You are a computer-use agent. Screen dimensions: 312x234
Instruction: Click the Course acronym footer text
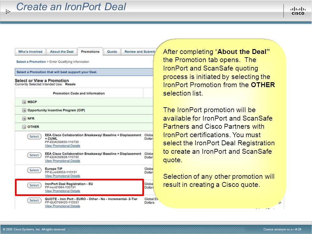pyautogui.click(x=282, y=229)
